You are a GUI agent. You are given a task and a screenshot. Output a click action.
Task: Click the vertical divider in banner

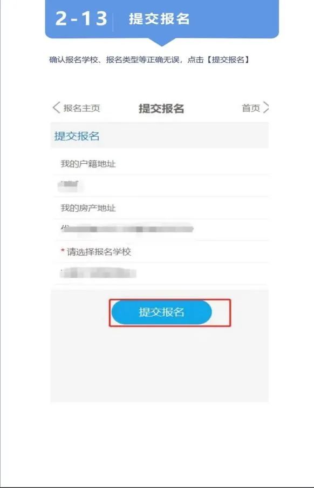tap(113, 22)
